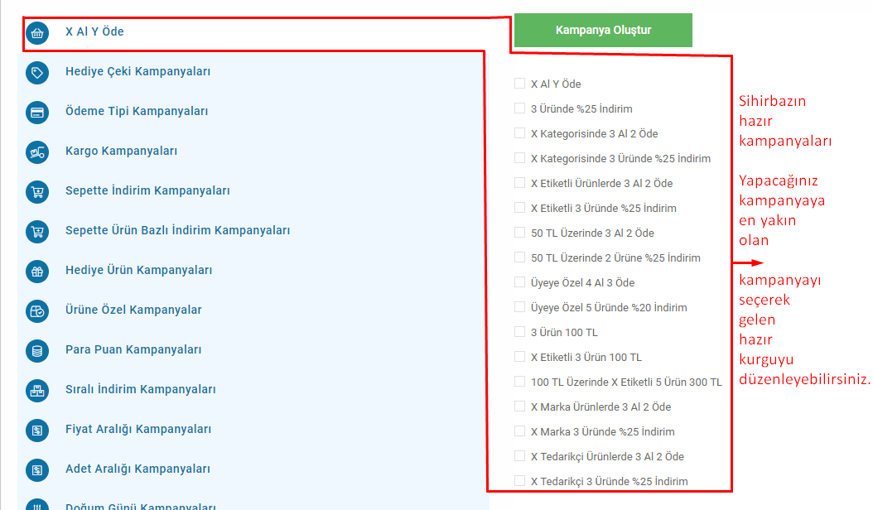Click the quantity icon for Adet Aralığı Kampanyaları

tap(37, 470)
